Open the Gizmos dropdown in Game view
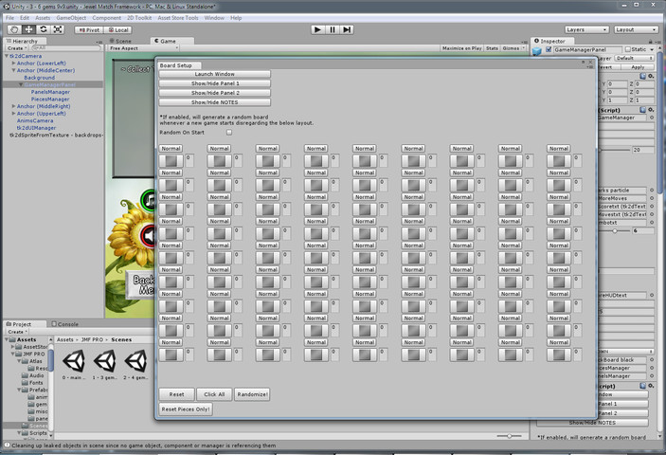Screen dimensions: 666x455 click(x=513, y=48)
